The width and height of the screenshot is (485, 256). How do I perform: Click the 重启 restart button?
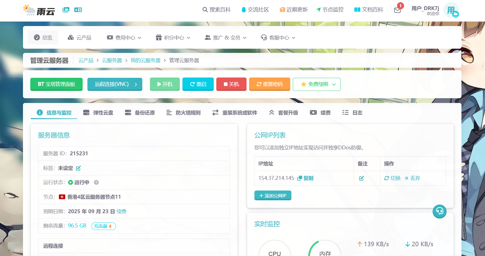198,84
